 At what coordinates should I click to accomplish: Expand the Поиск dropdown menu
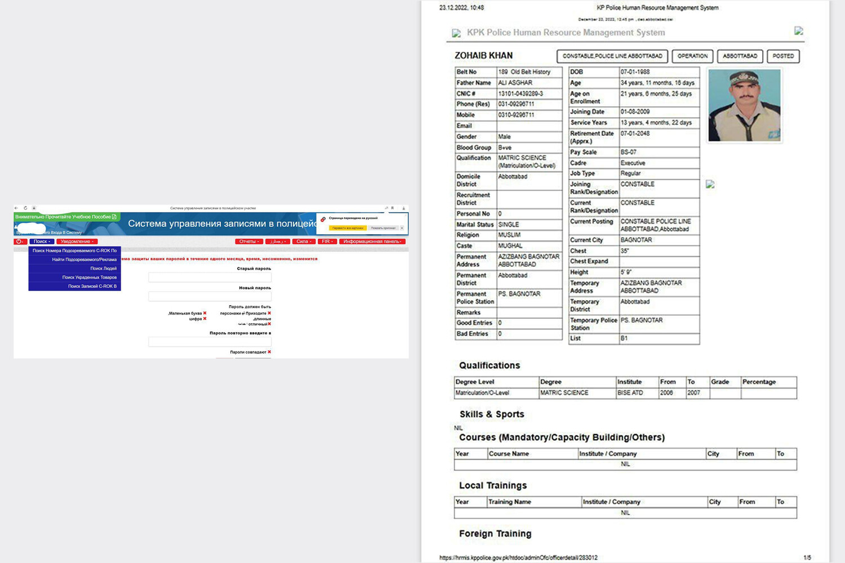click(42, 242)
